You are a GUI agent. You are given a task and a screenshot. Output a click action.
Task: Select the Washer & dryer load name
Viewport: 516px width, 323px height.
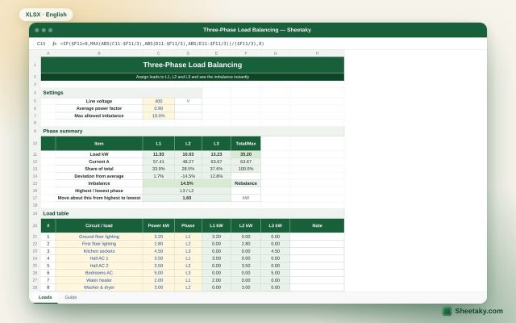click(x=99, y=287)
